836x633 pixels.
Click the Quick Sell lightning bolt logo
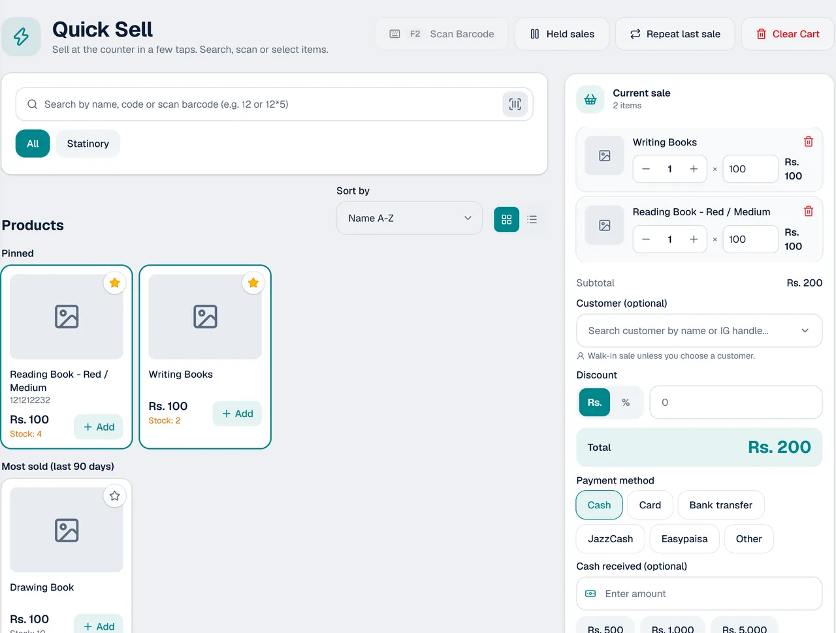[21, 37]
